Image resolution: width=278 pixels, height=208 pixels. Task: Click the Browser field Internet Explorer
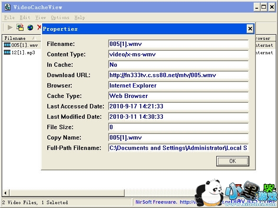(178, 86)
